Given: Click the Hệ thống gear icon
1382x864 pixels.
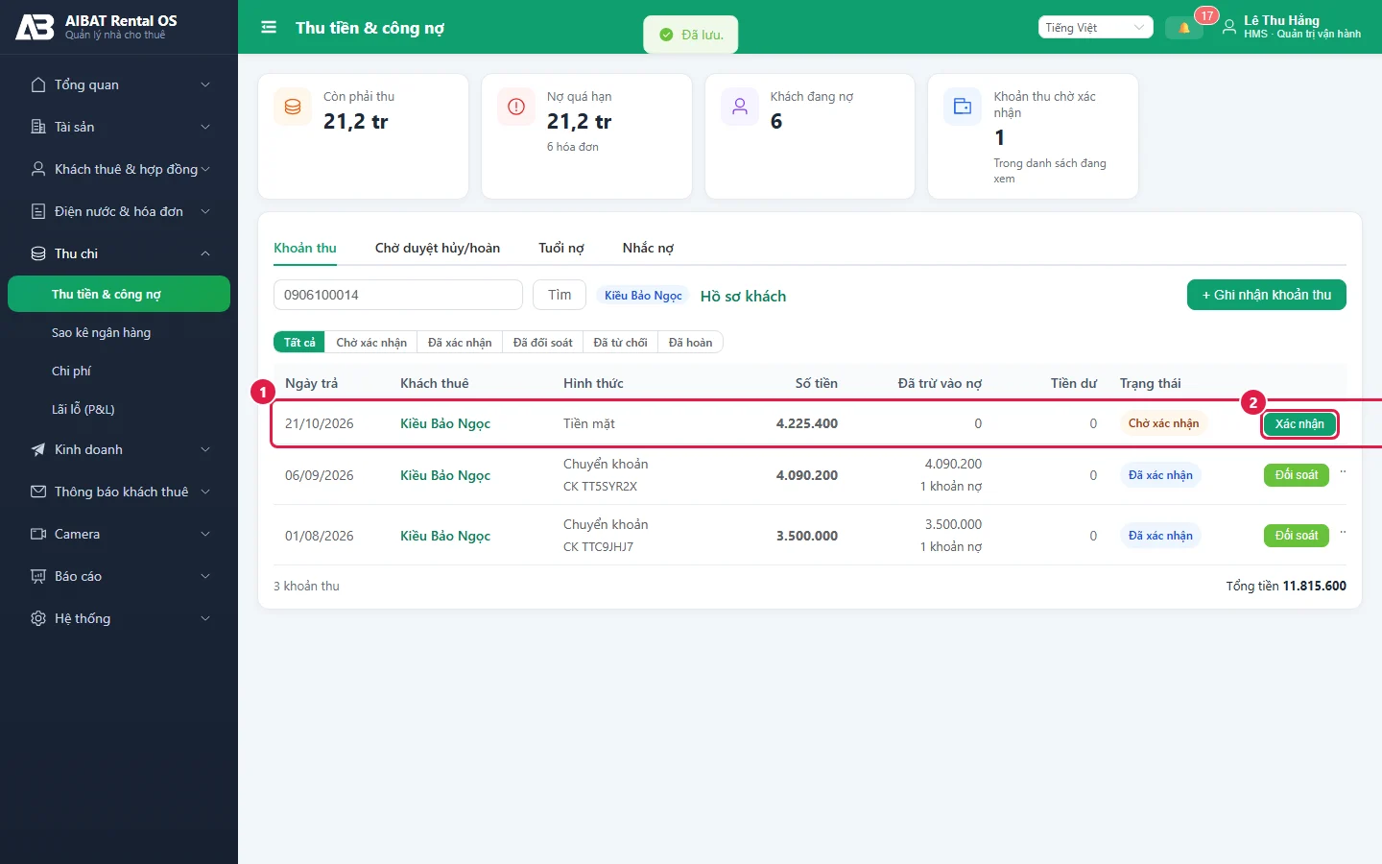Looking at the screenshot, I should point(38,618).
